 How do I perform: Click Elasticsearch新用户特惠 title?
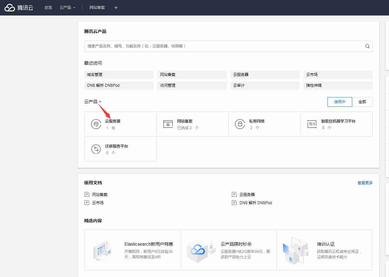149,244
